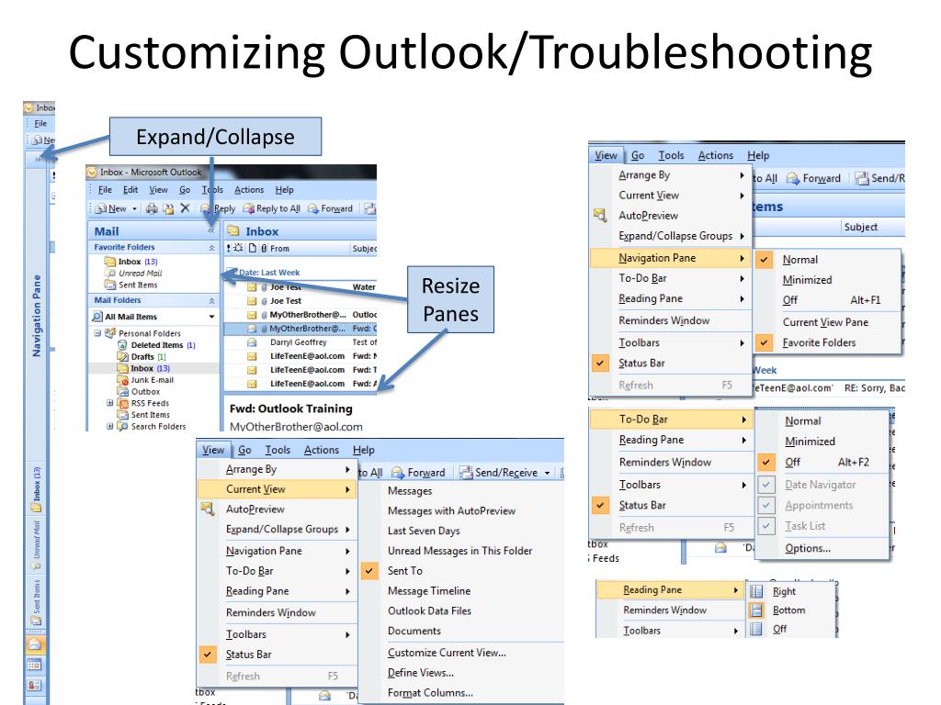Click the Outbox folder icon
The image size is (941, 705).
[x=122, y=391]
